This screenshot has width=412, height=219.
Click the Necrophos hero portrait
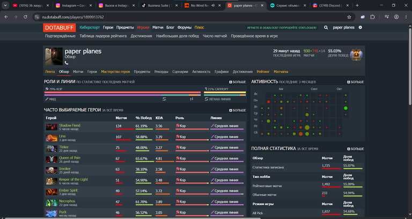51,203
